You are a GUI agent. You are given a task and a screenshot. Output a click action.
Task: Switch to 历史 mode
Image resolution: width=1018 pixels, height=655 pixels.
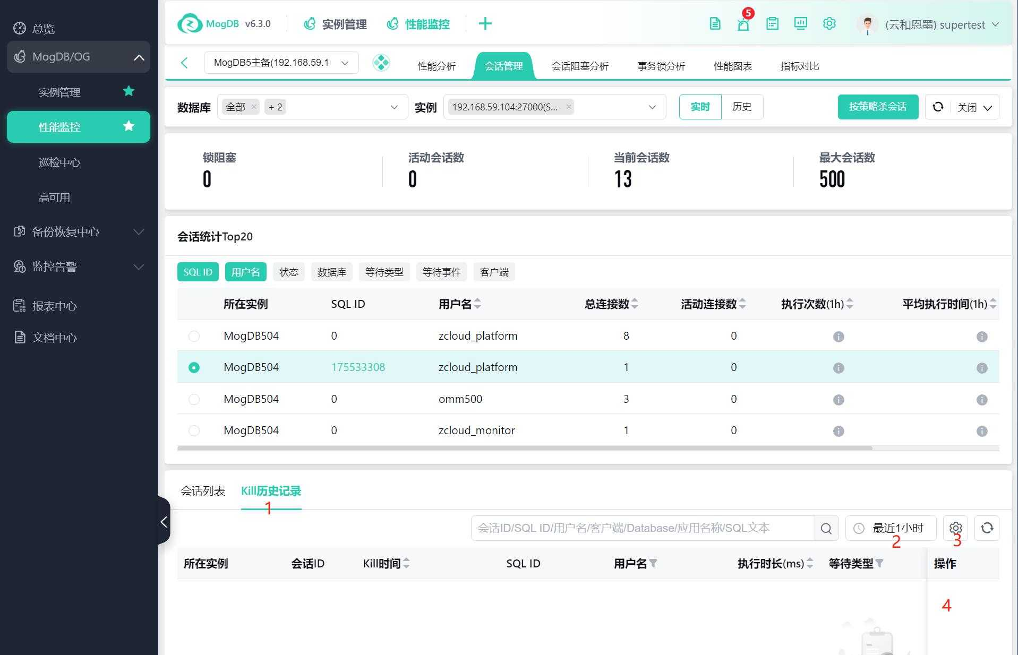click(x=742, y=107)
